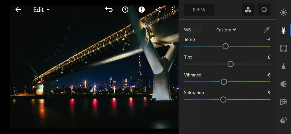
Task: Undo the last edit
Action: pyautogui.click(x=109, y=9)
